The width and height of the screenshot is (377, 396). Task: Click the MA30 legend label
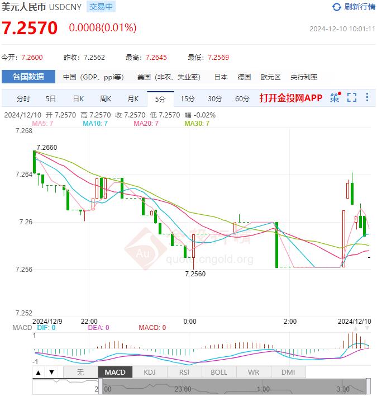[197, 124]
